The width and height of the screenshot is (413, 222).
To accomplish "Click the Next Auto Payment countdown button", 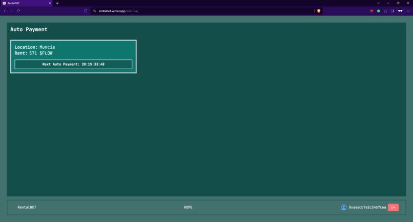I will click(73, 64).
